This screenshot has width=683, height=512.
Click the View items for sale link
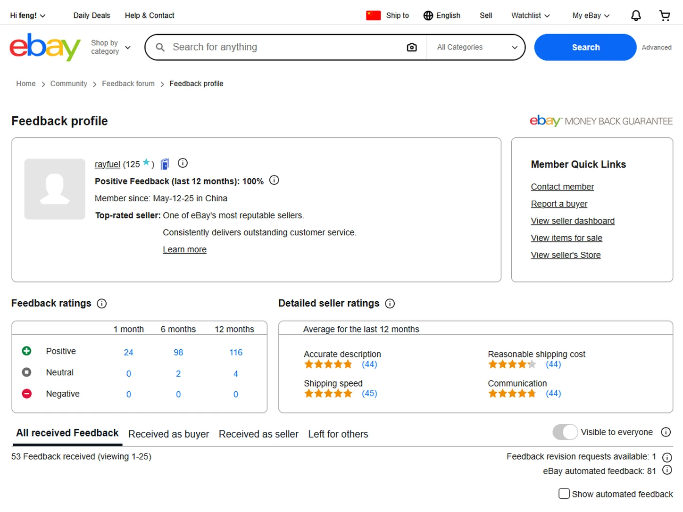point(566,238)
